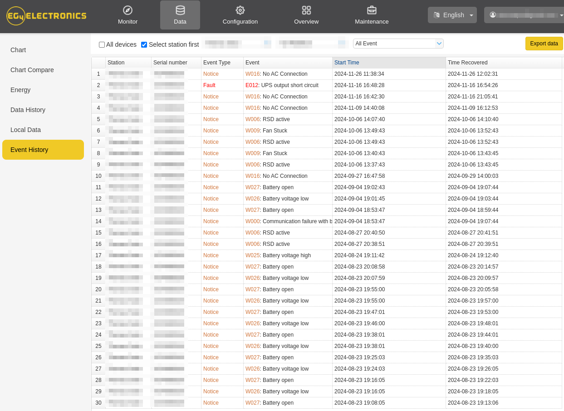Click recovered time 2024-11-16 21:05:41

[x=473, y=97]
